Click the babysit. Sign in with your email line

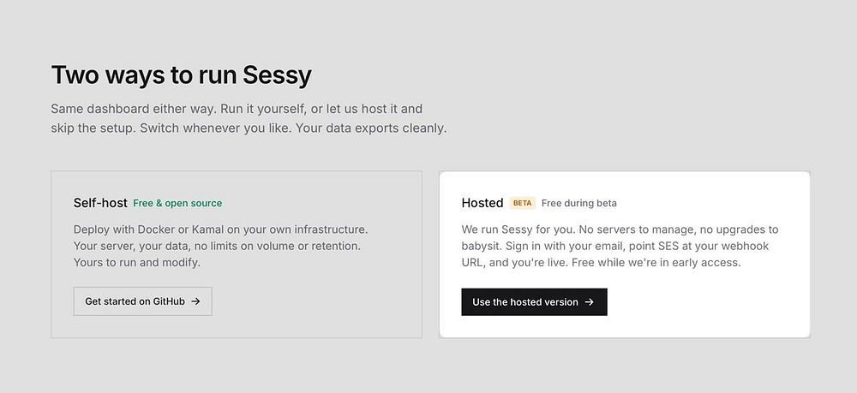point(614,246)
